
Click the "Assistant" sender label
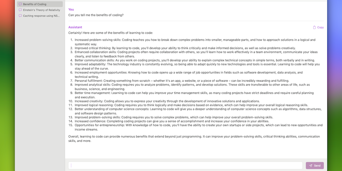75,27
